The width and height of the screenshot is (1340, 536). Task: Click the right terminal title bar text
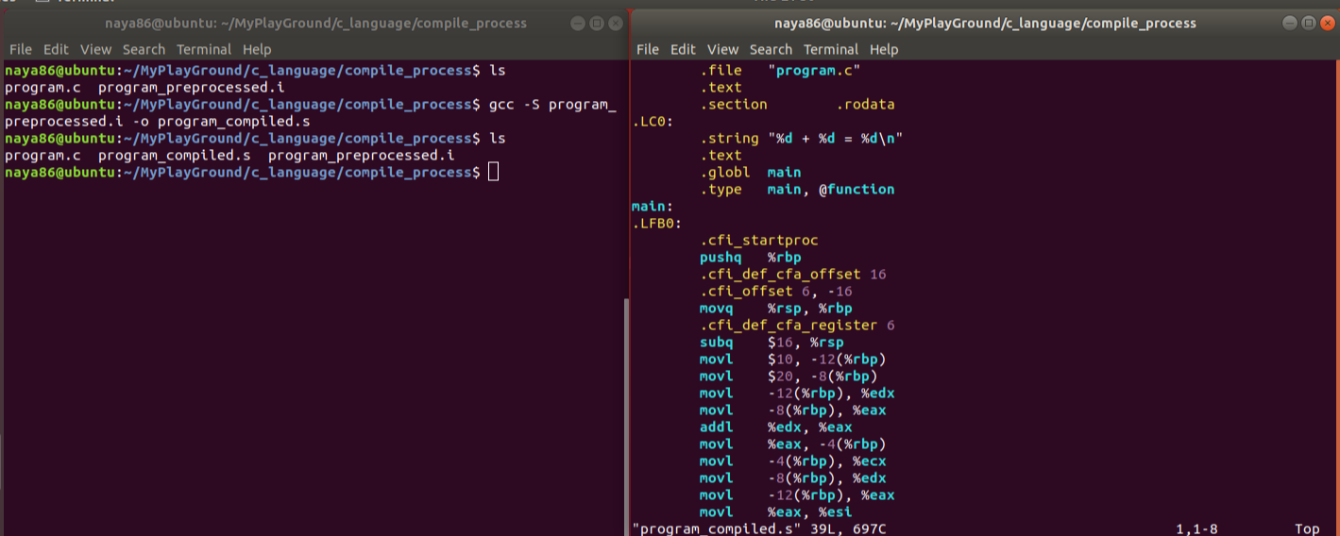985,23
